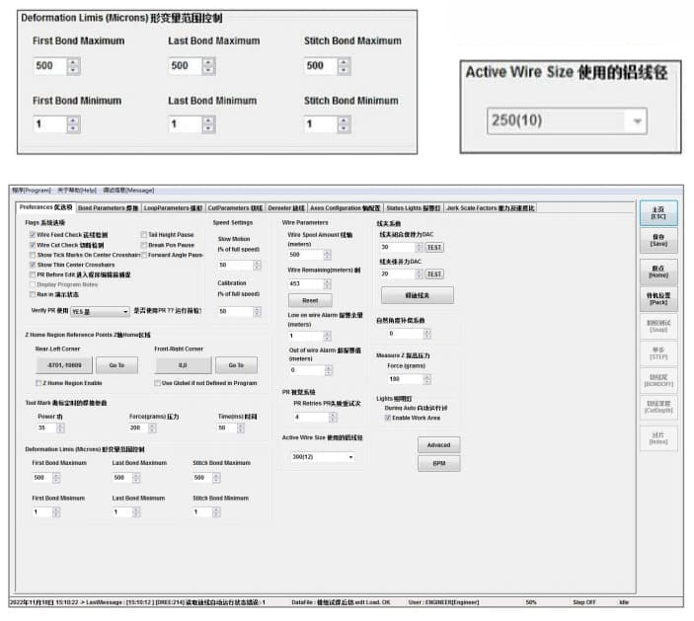The height and width of the screenshot is (621, 694).
Task: Click the User: ENGINEER status bar entry
Action: [x=443, y=602]
